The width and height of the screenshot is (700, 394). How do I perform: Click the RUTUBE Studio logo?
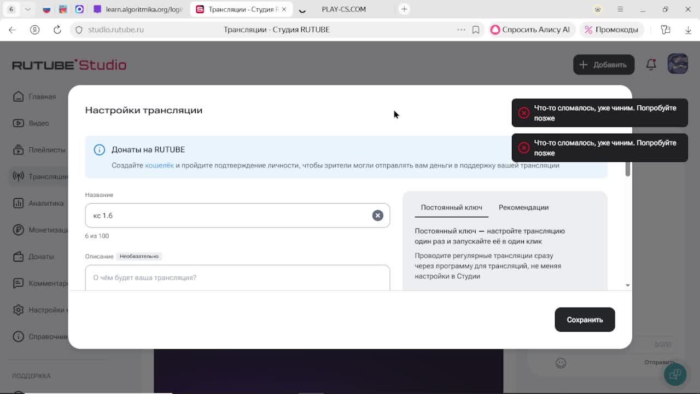click(x=69, y=65)
